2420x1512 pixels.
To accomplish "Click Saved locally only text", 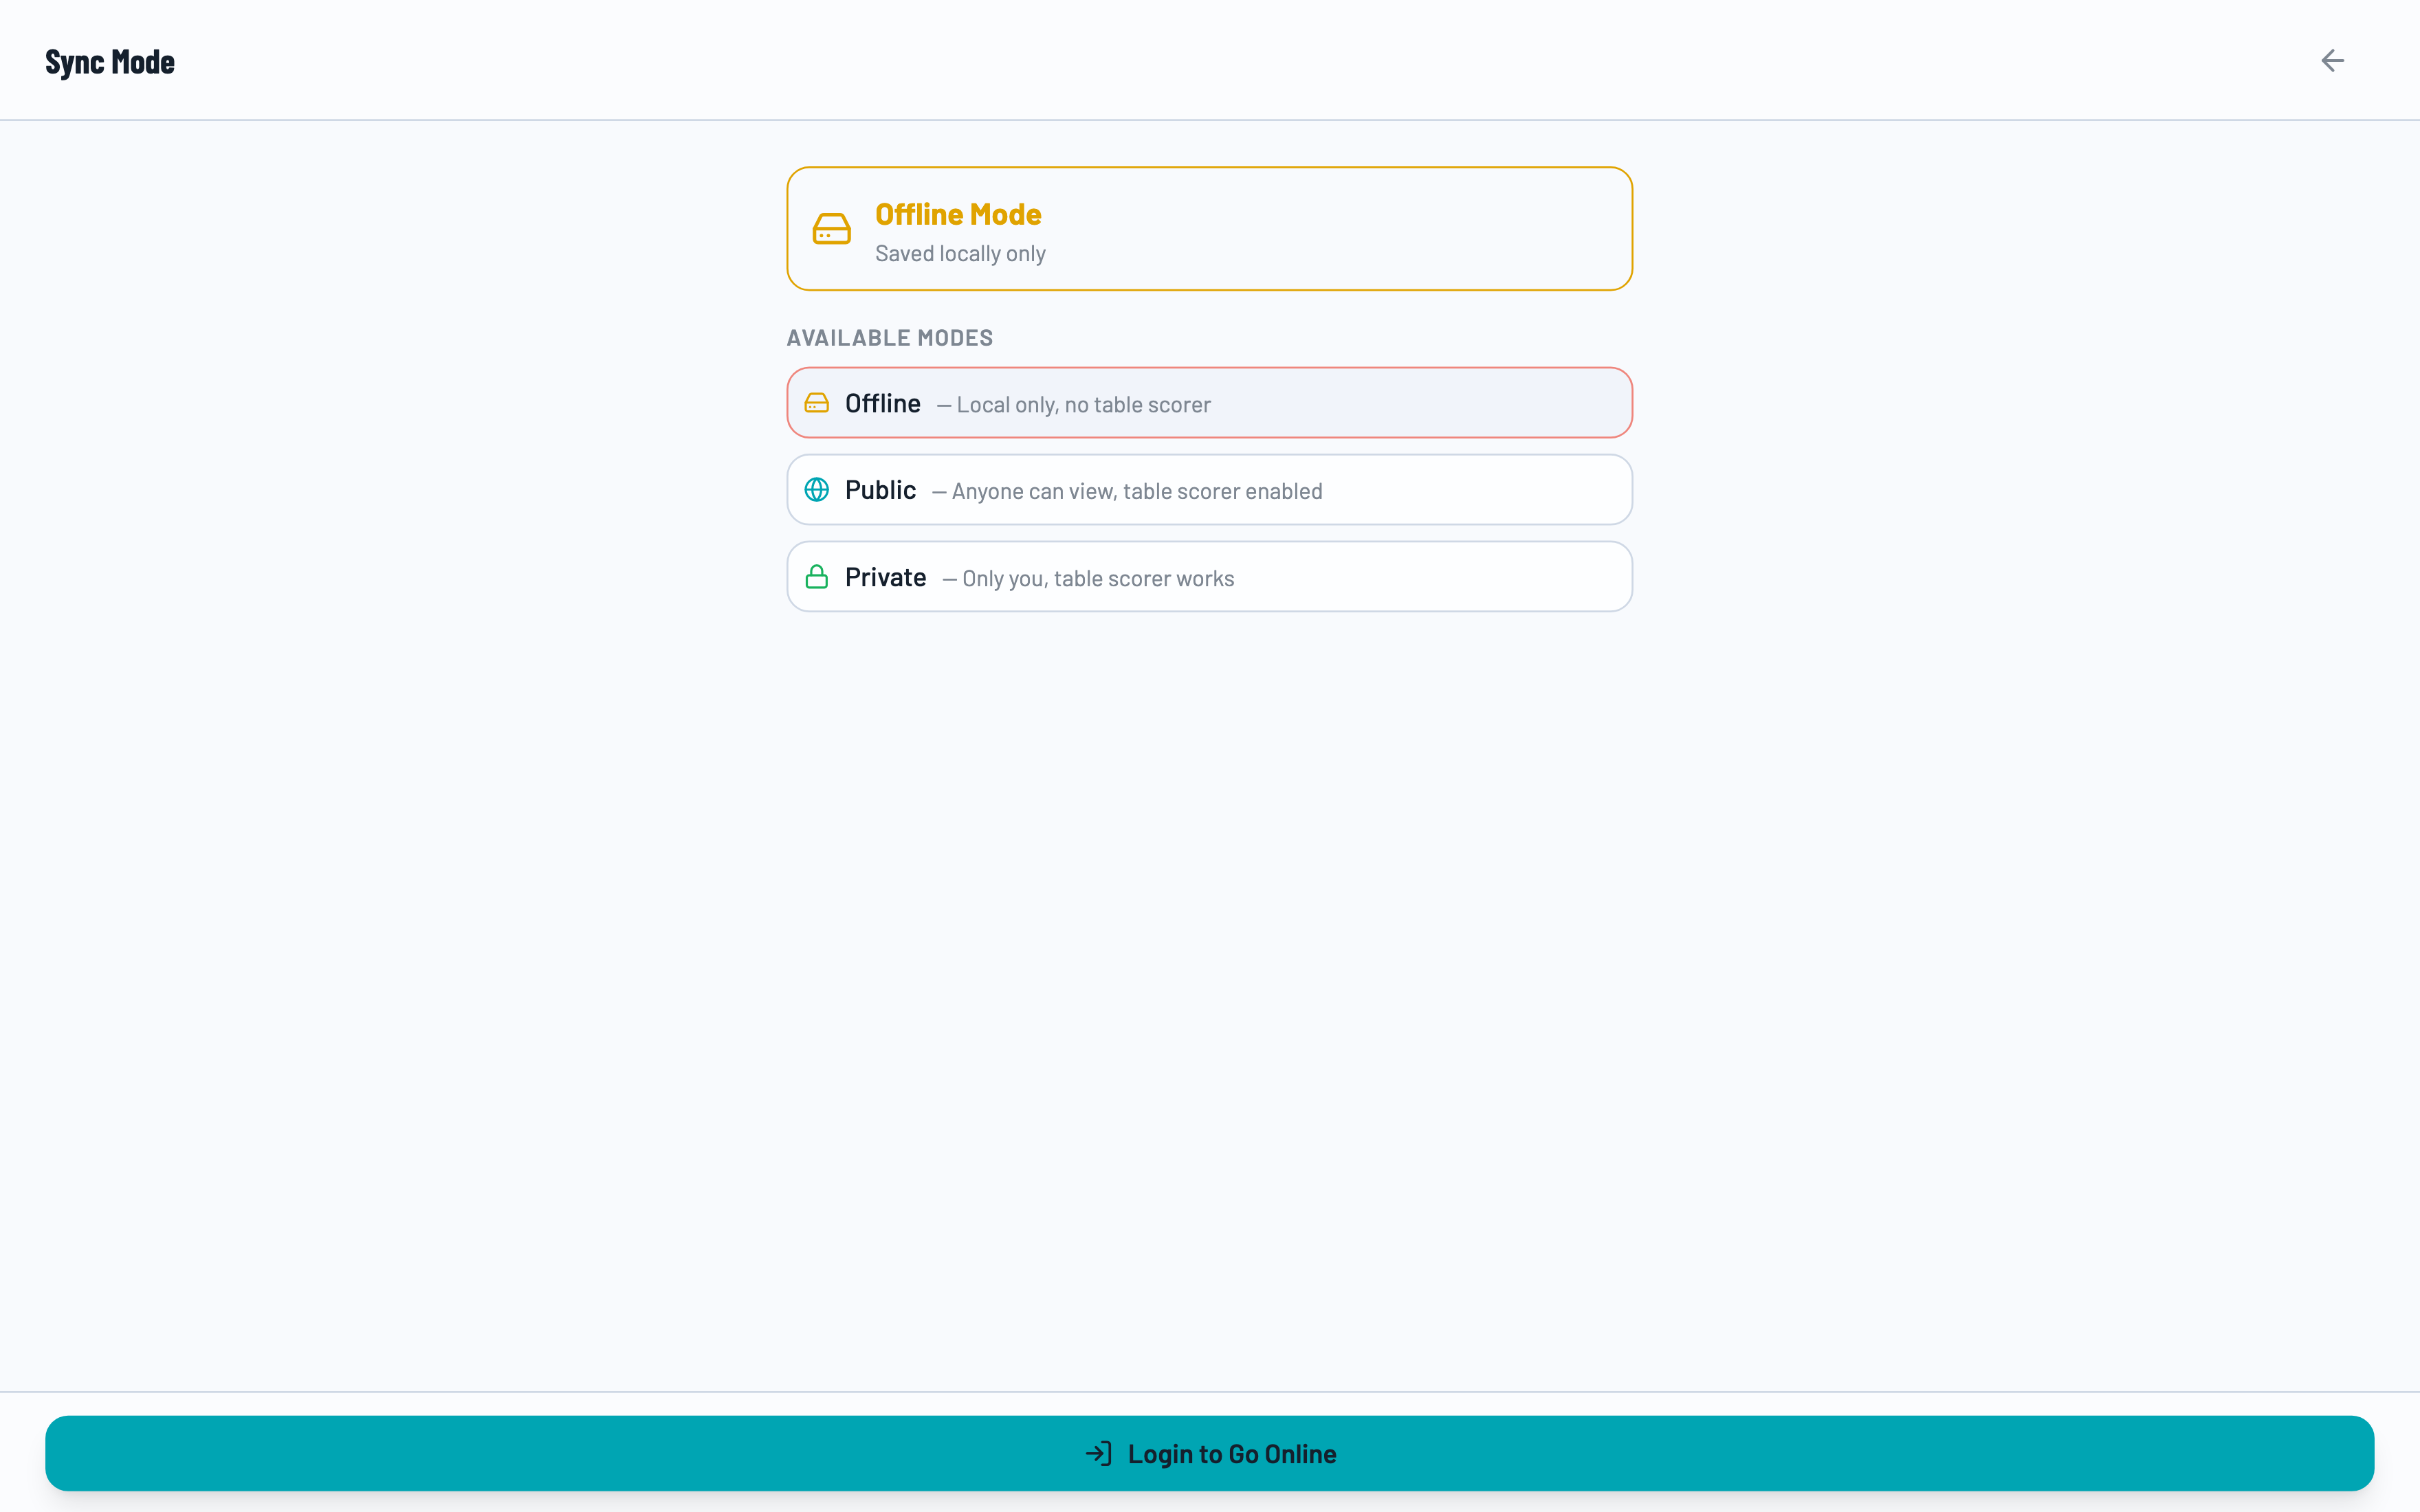I will click(x=960, y=253).
